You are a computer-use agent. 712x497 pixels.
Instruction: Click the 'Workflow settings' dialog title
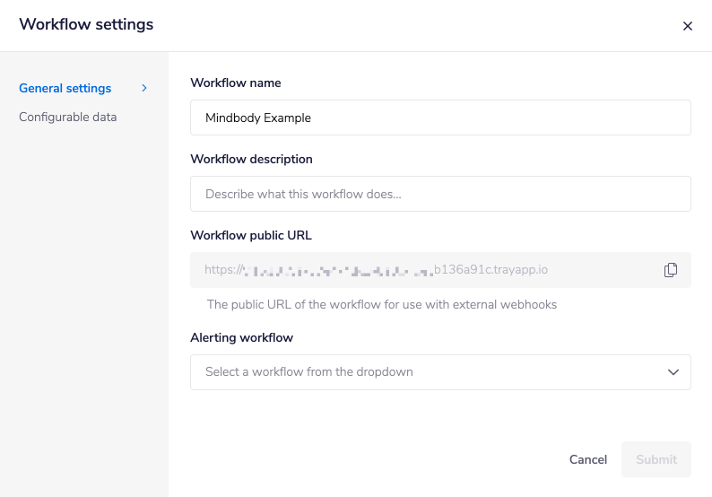click(86, 25)
